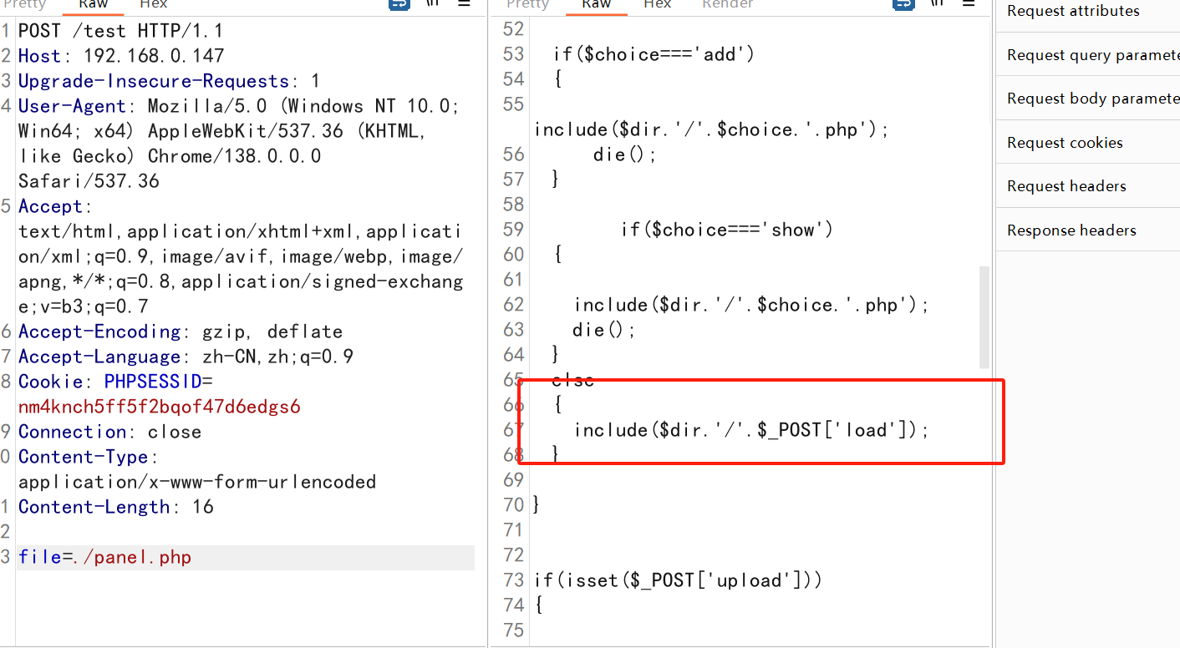Image resolution: width=1180 pixels, height=648 pixels.
Task: Click the 'Accept-Encoding: gzip, deflate' line
Action: pyautogui.click(x=181, y=332)
